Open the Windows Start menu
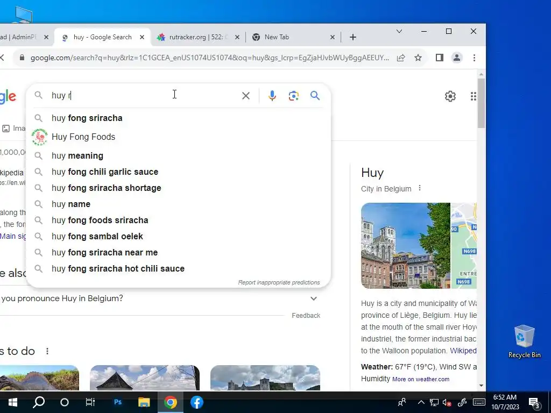This screenshot has height=413, width=551. [x=13, y=402]
